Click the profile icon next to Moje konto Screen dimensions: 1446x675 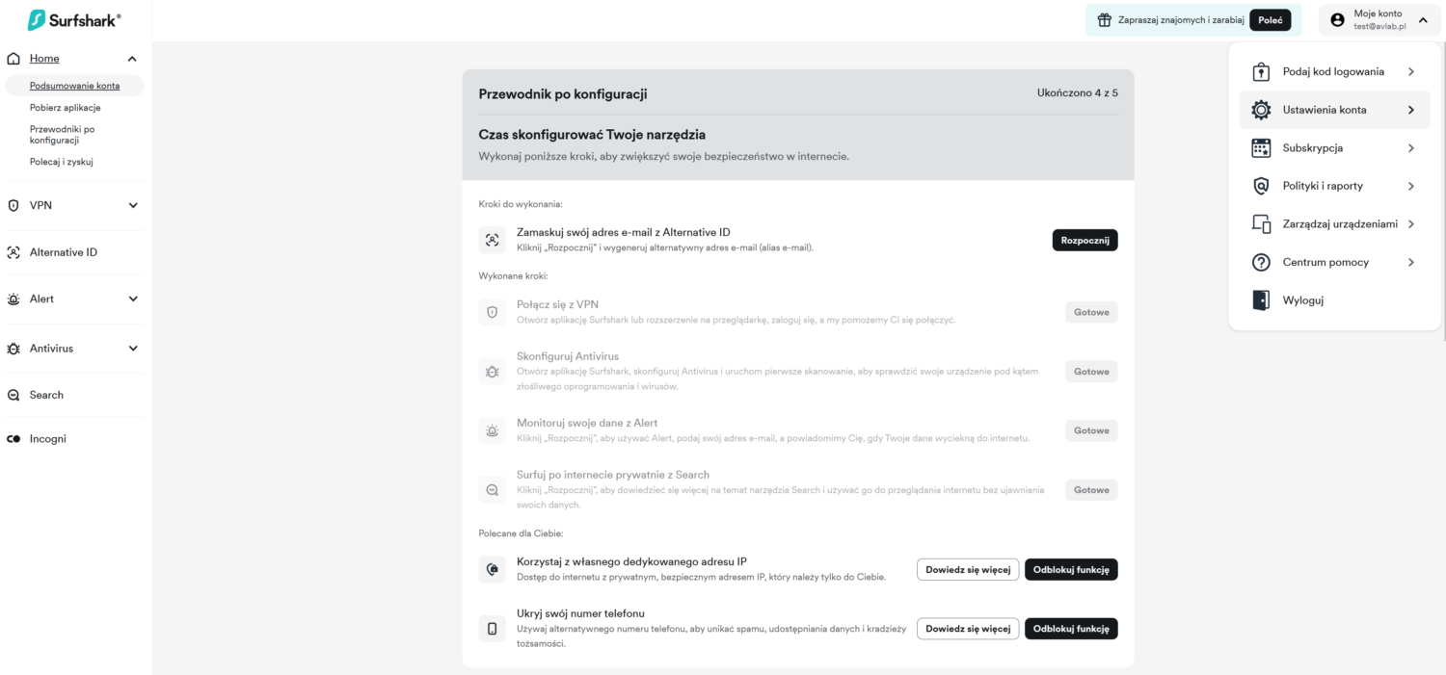(x=1336, y=19)
